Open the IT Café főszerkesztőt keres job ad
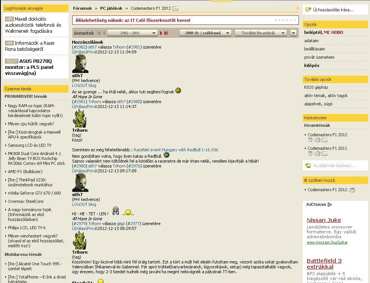The width and height of the screenshot is (370, 283). (133, 20)
